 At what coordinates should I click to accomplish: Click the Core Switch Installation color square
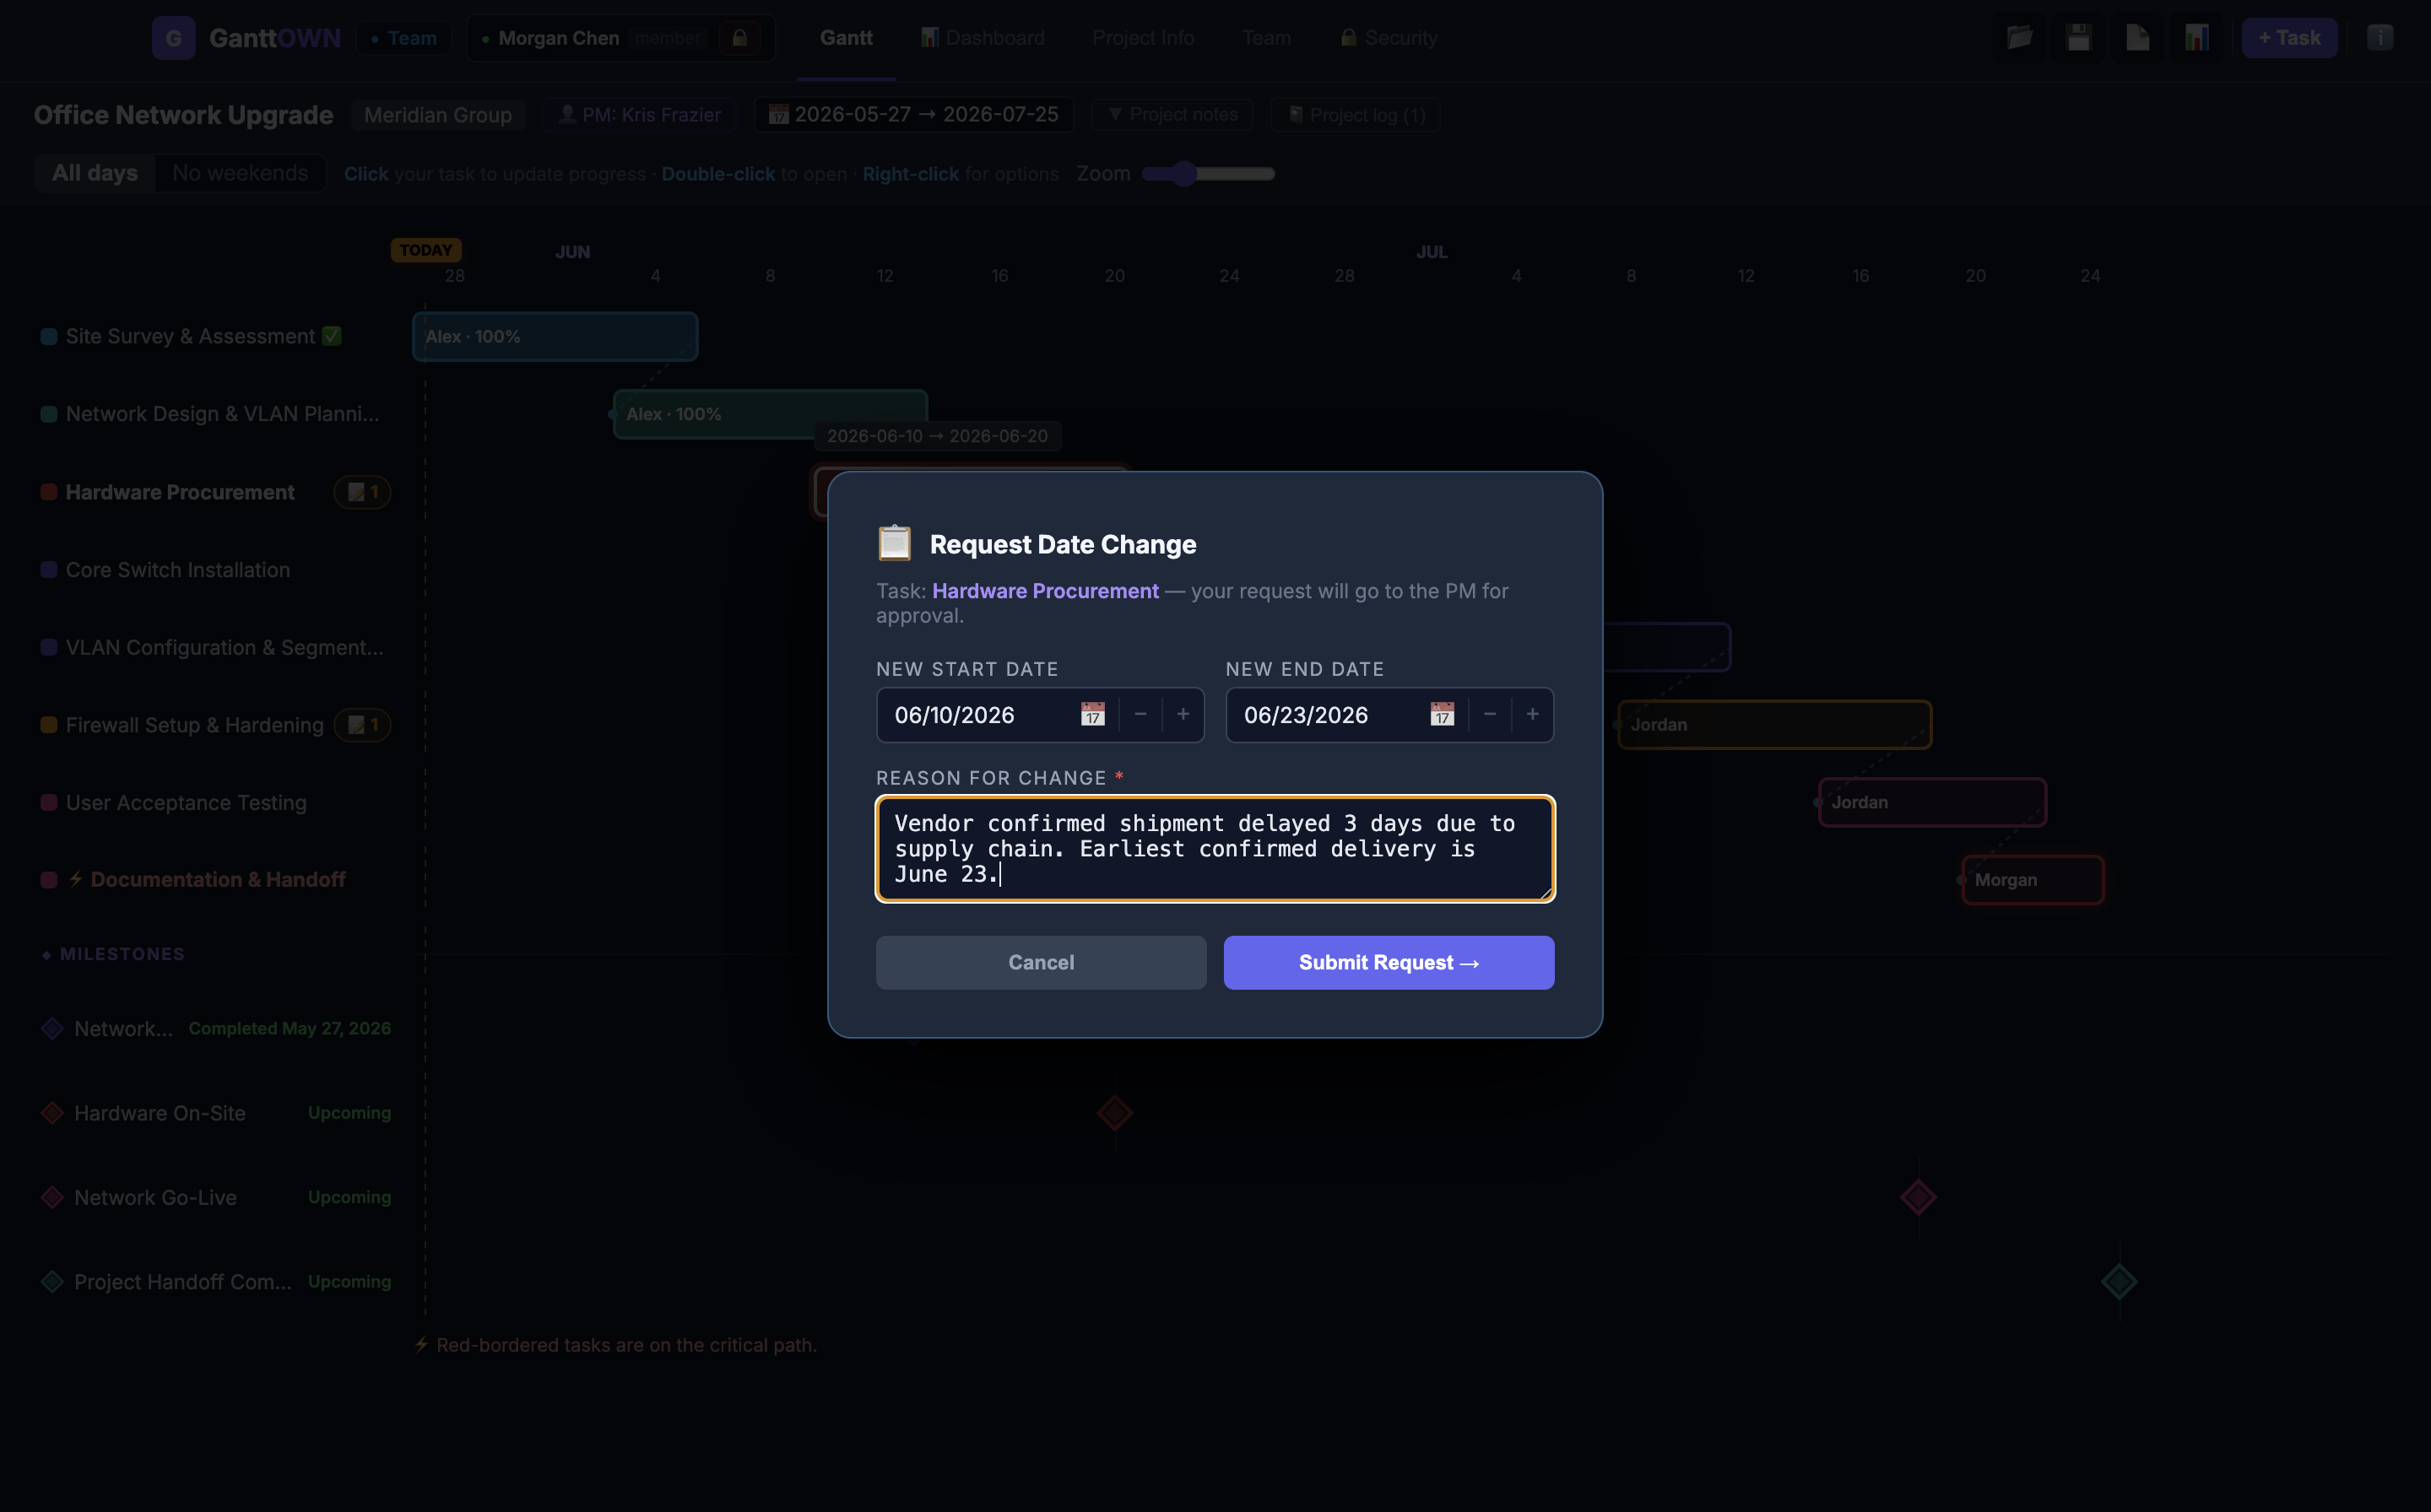coord(48,570)
